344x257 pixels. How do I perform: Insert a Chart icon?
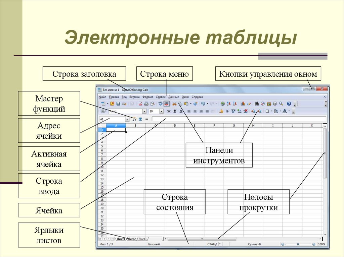[x=243, y=104]
